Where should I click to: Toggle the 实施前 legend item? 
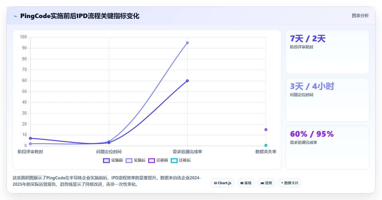click(113, 160)
